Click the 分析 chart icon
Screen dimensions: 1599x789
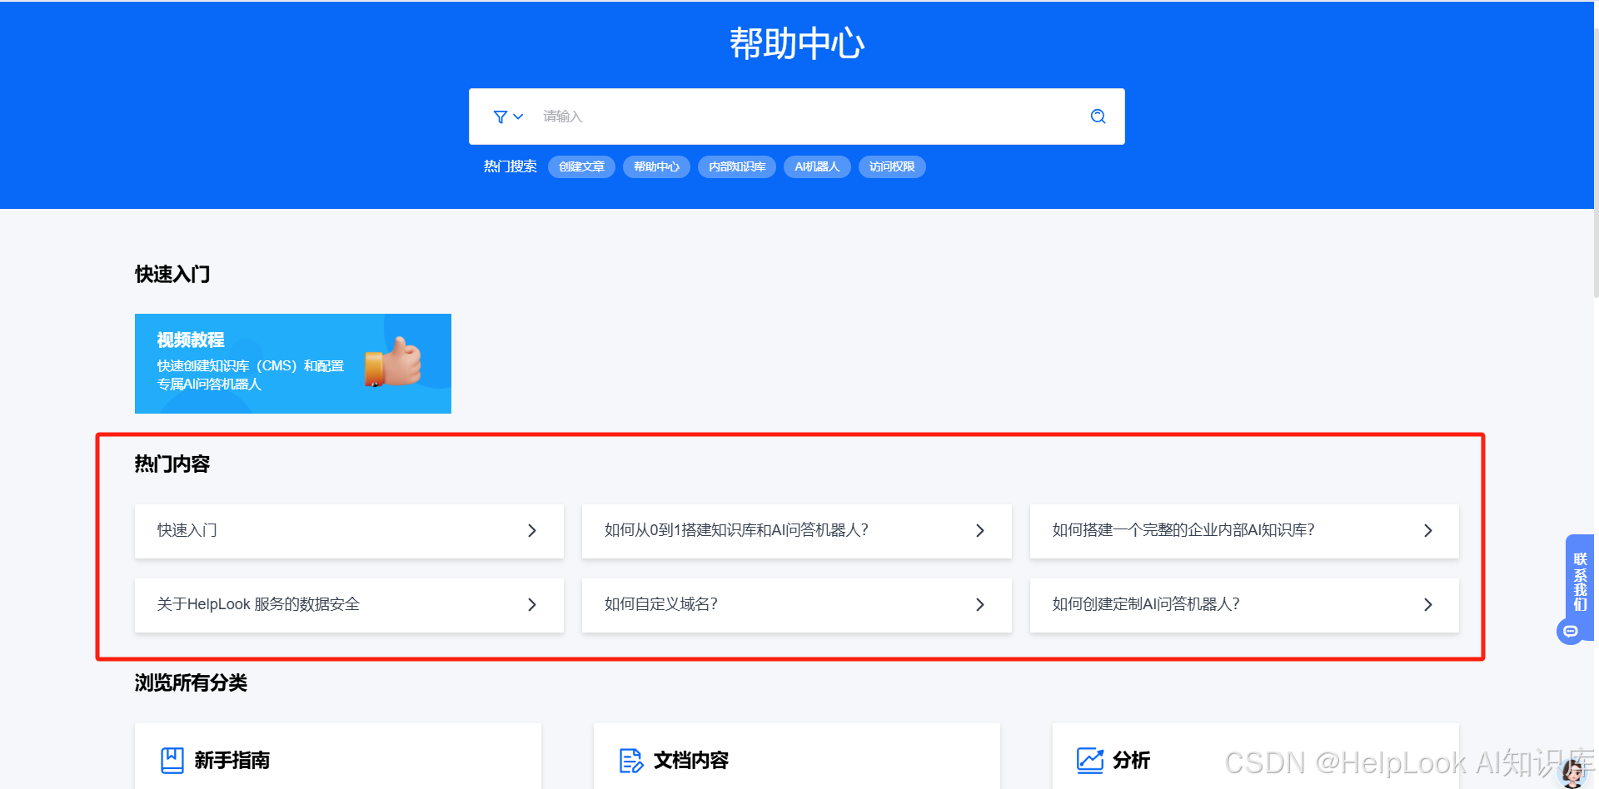pyautogui.click(x=1090, y=760)
